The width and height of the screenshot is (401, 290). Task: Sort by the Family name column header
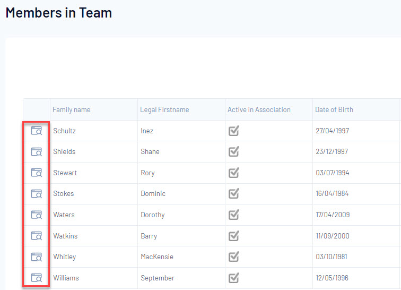71,109
